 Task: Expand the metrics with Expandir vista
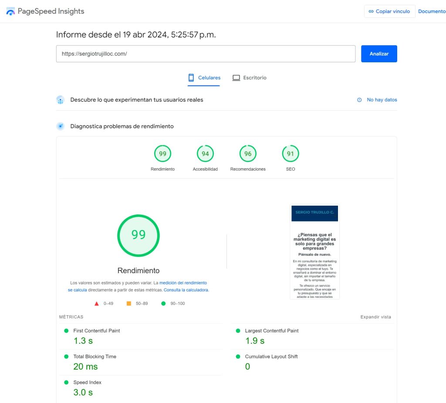375,317
